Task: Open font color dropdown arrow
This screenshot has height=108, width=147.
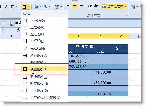Action: pyautogui.click(x=49, y=7)
